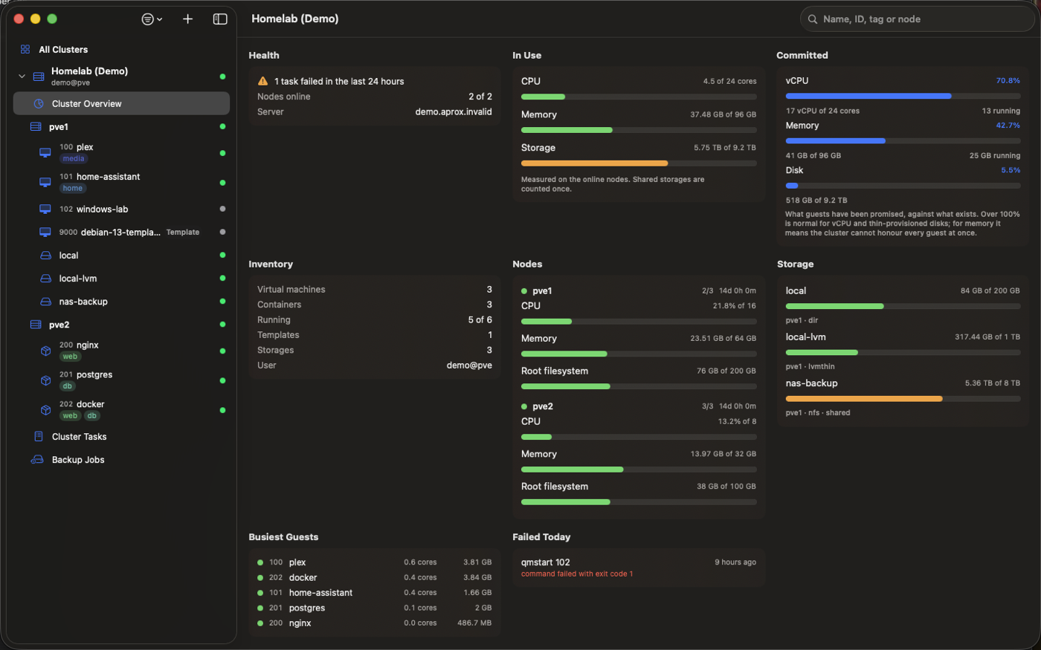Image resolution: width=1041 pixels, height=650 pixels.
Task: Click the pve2 node heading in Nodes
Action: tap(543, 407)
